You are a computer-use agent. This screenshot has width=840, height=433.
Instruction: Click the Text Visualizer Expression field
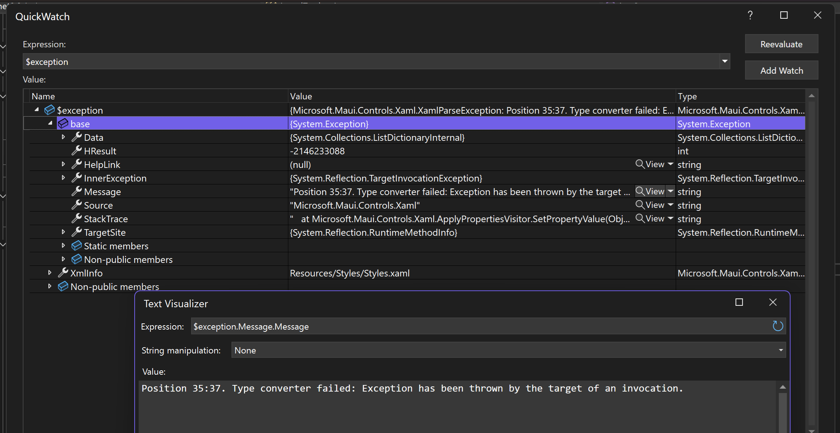click(x=367, y=326)
